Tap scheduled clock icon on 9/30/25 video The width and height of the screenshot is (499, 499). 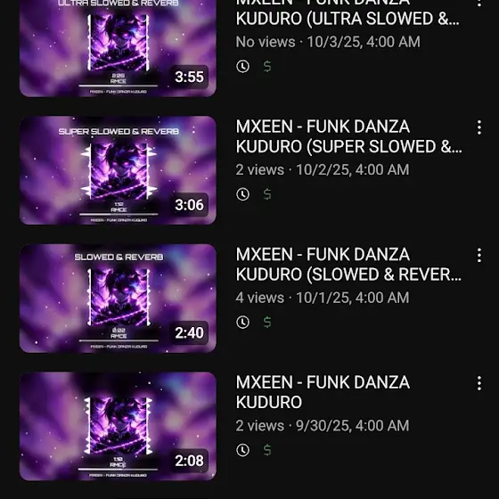tap(242, 450)
